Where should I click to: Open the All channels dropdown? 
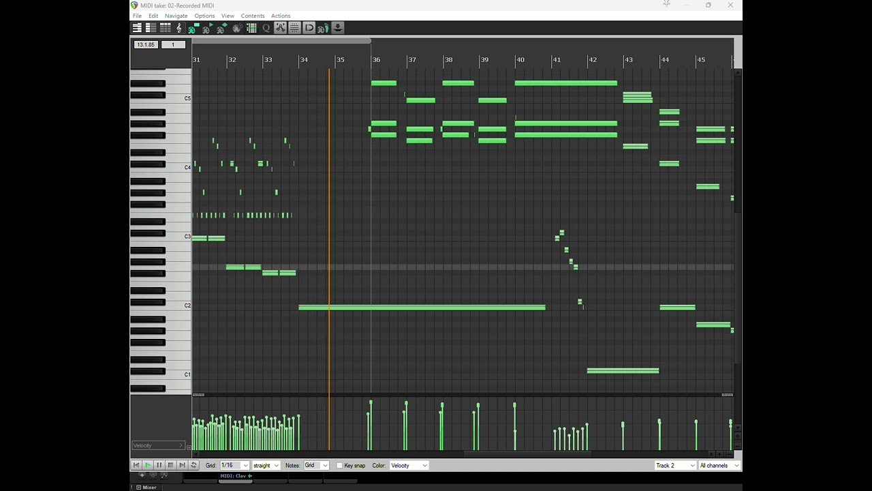719,466
